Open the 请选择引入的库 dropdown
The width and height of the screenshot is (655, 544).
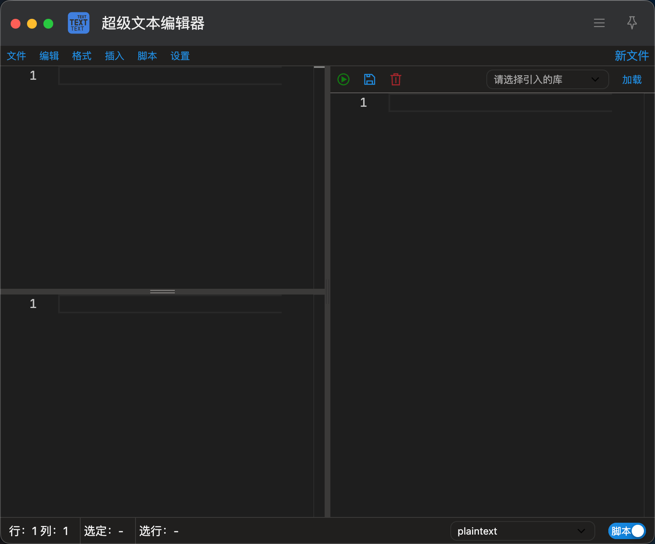(547, 79)
